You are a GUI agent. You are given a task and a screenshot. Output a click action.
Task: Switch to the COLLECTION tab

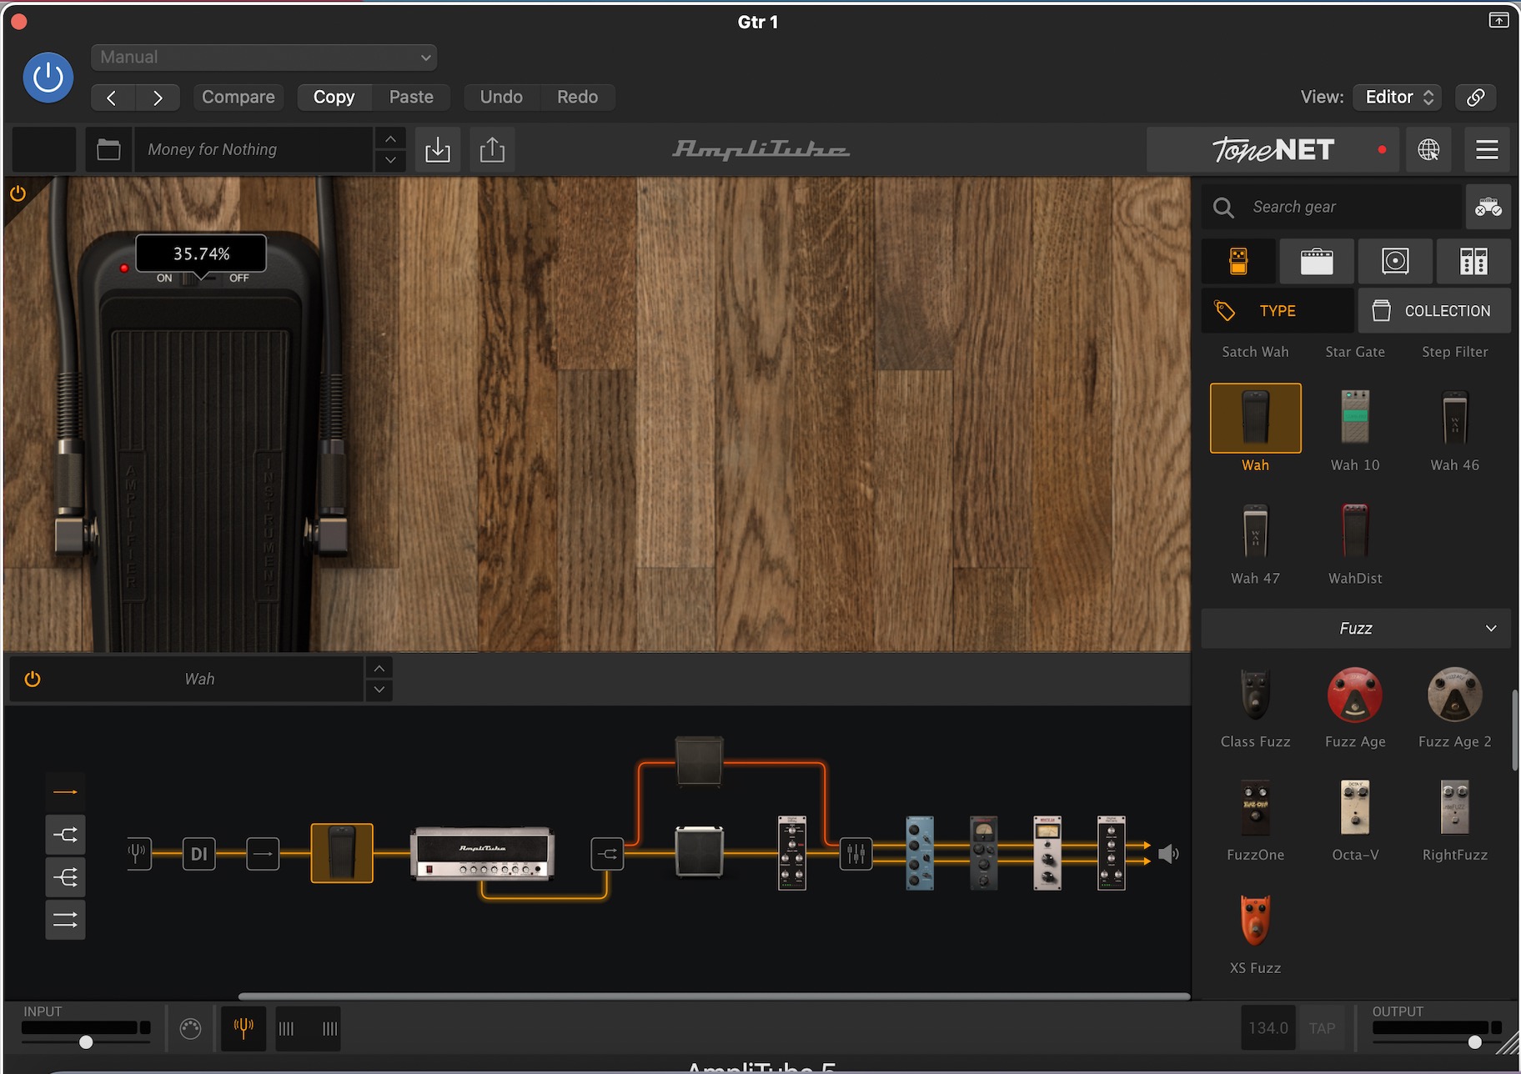pyautogui.click(x=1434, y=310)
